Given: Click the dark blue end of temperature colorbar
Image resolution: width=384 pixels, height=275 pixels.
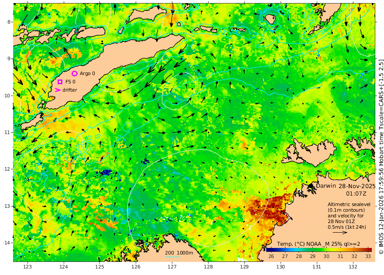Looking at the screenshot, I should click(268, 250).
